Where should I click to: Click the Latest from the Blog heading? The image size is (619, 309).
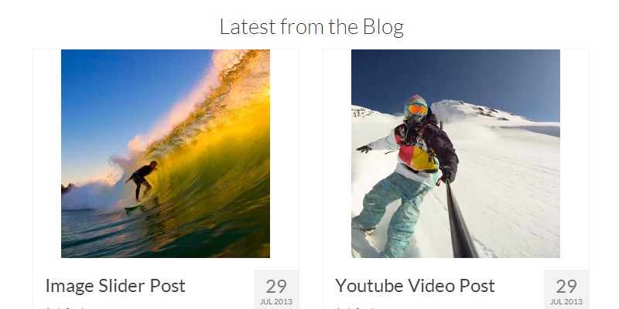(312, 27)
